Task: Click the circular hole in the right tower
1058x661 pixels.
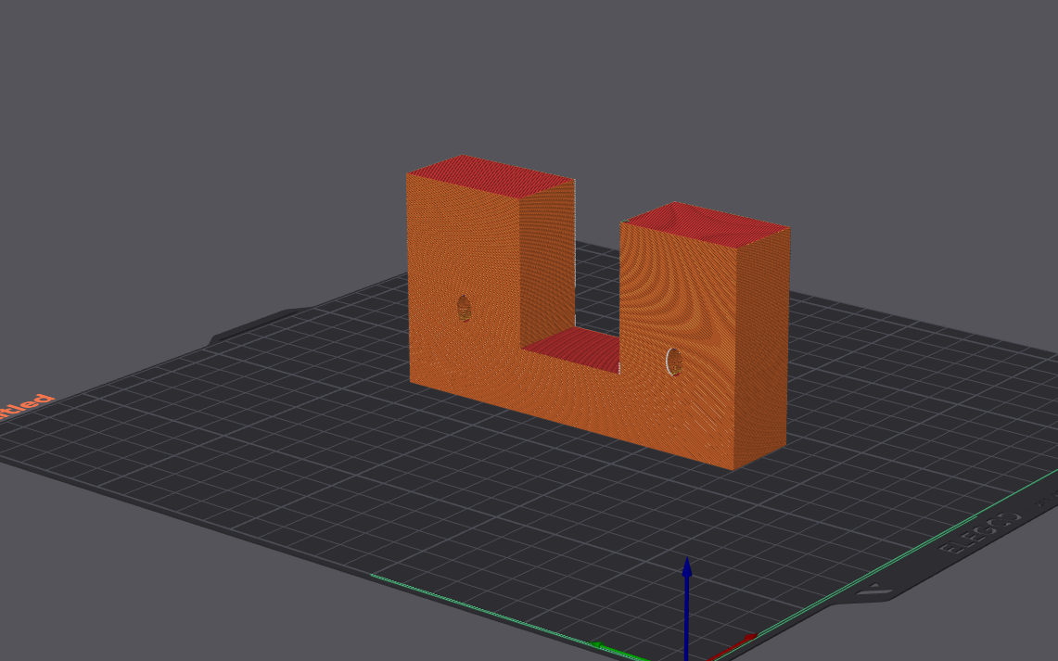Action: [x=673, y=362]
